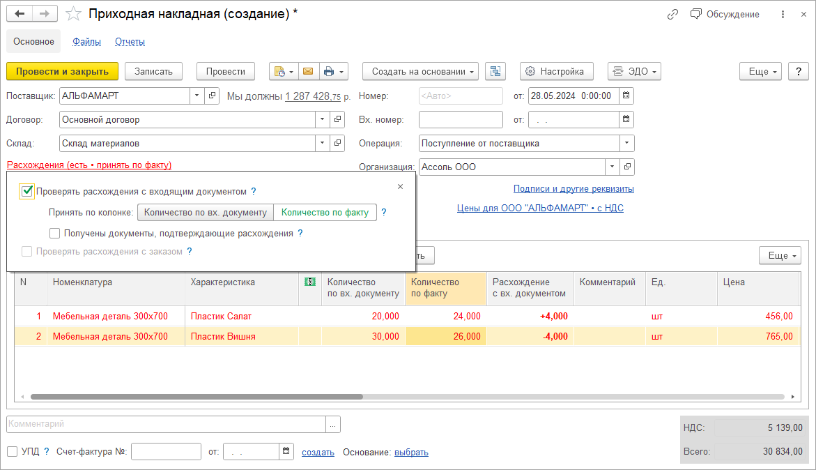Click the back navigation arrow
The width and height of the screenshot is (816, 470).
tap(20, 14)
